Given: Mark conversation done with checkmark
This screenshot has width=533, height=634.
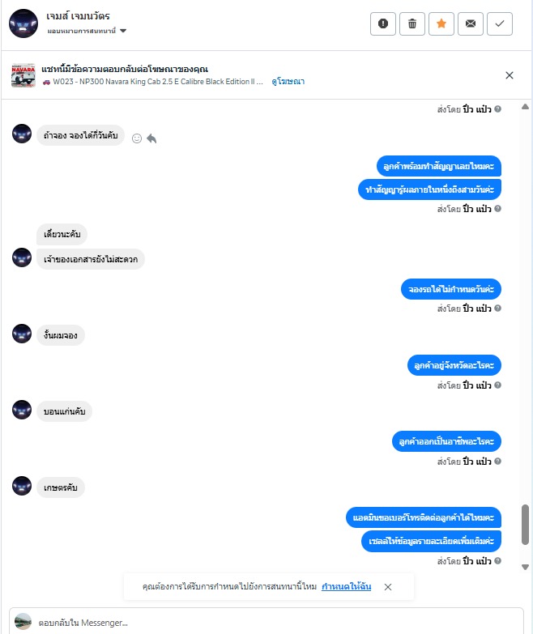Looking at the screenshot, I should coord(500,23).
